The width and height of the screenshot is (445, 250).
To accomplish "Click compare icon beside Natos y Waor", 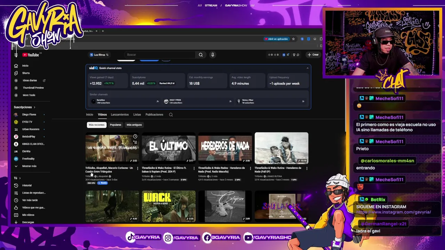I will 303,101.
